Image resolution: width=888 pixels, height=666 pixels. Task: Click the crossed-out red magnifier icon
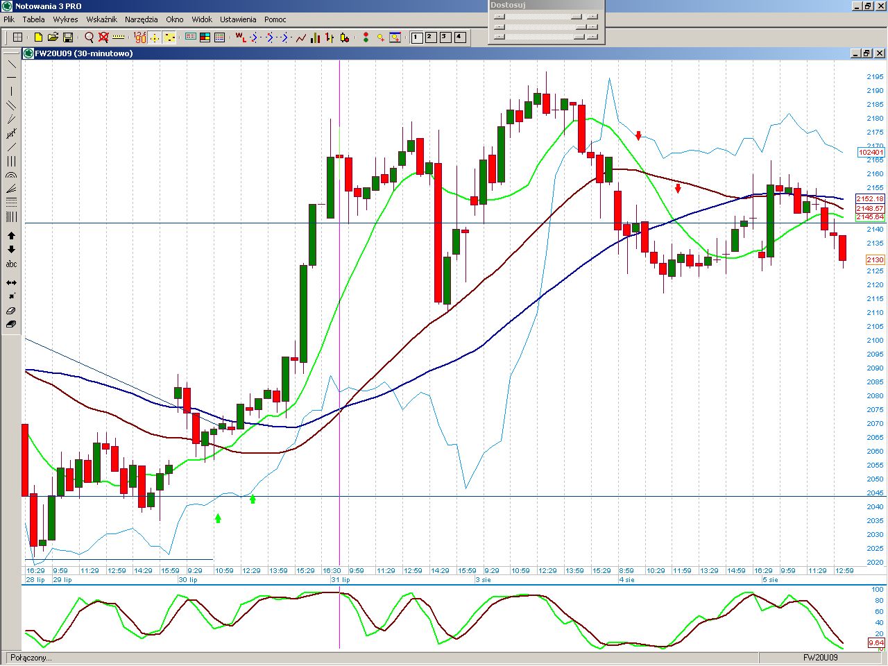(x=103, y=37)
